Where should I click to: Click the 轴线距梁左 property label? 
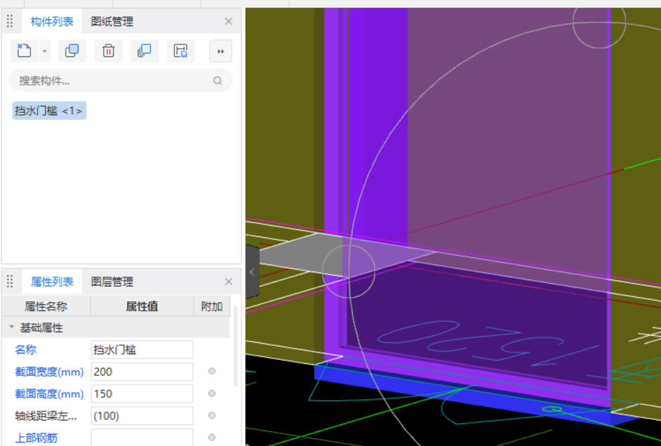pos(46,416)
